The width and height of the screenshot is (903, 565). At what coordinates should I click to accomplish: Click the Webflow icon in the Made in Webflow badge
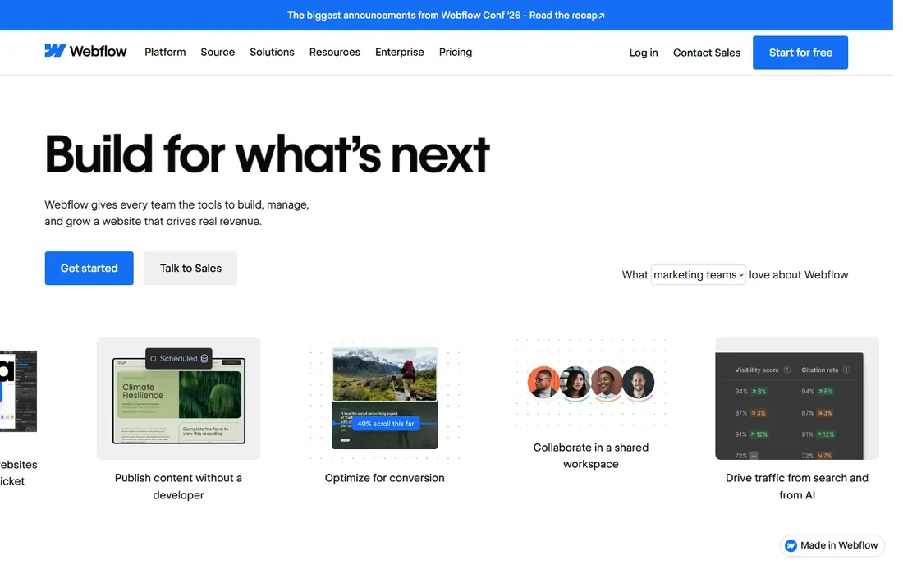(791, 545)
